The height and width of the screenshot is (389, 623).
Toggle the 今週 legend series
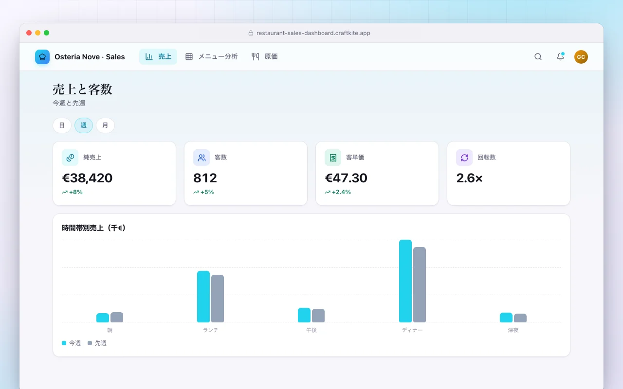71,343
